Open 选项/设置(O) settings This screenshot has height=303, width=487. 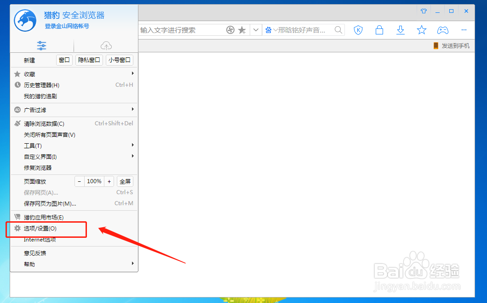tap(74, 228)
